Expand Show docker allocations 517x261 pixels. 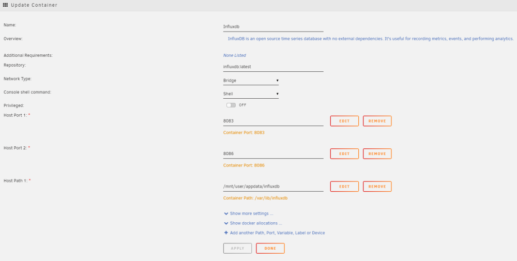(256, 223)
